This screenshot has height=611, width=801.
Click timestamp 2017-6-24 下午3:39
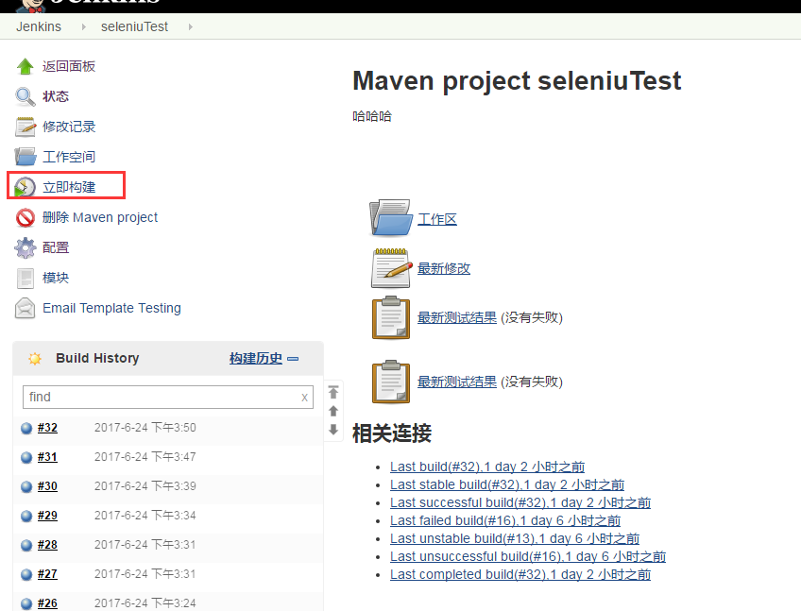145,485
